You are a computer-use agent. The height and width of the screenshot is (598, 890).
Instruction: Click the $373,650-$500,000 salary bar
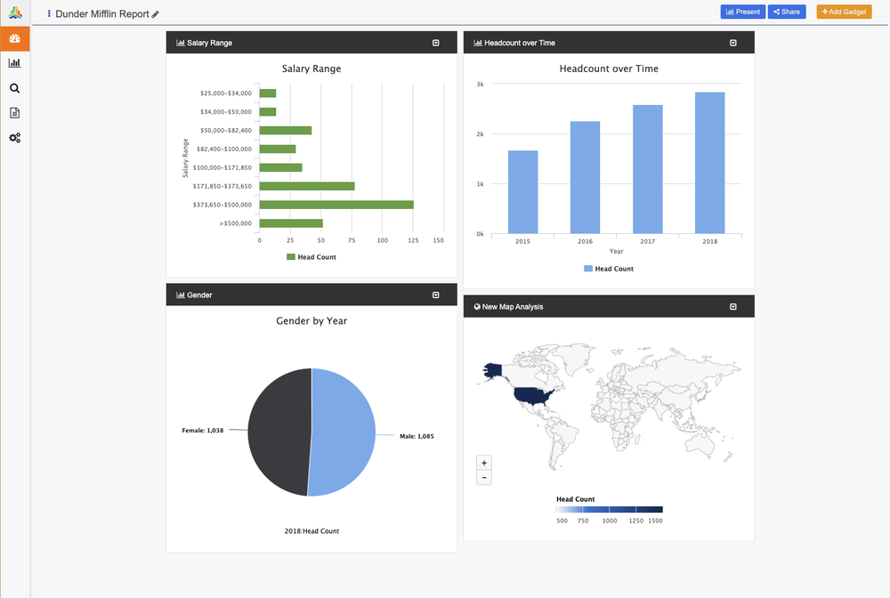point(336,205)
